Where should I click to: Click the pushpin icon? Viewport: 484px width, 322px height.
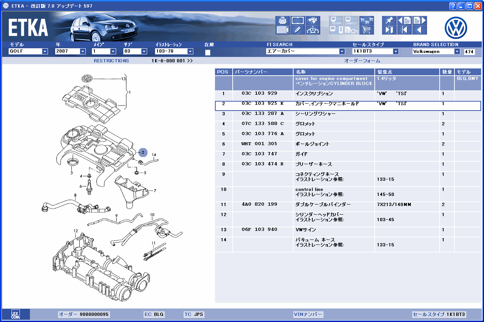point(390,21)
